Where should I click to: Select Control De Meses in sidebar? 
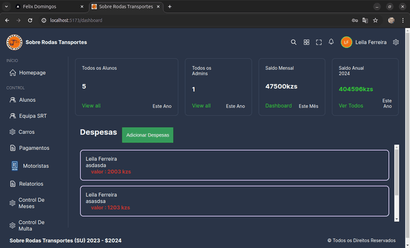tap(27, 203)
